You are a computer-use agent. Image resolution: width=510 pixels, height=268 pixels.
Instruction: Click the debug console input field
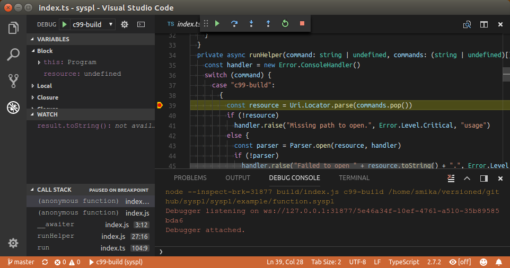pyautogui.click(x=329, y=251)
